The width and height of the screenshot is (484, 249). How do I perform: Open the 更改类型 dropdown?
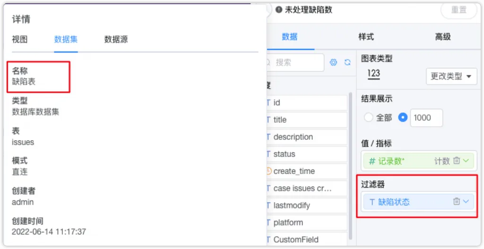point(451,76)
